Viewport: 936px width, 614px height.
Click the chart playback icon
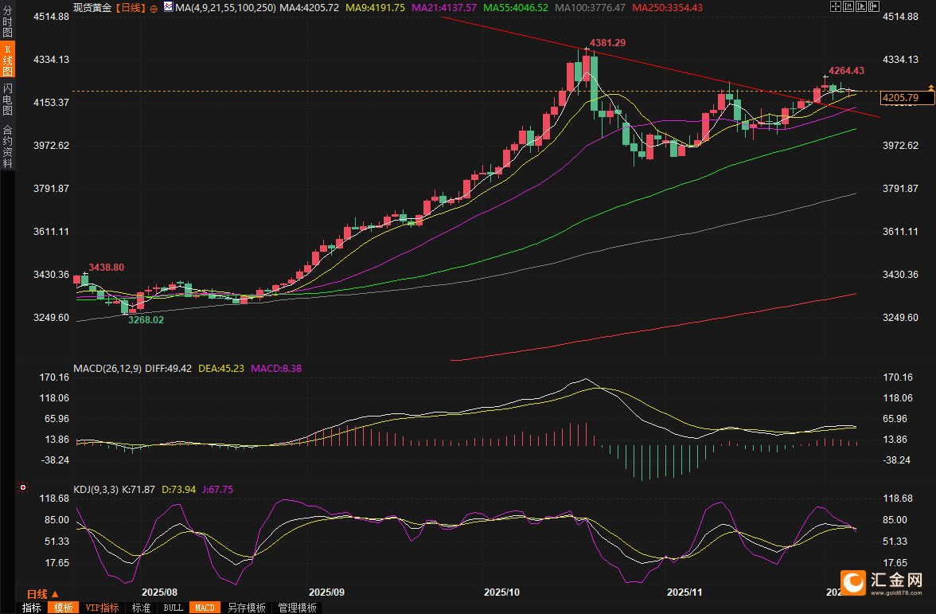[861, 6]
